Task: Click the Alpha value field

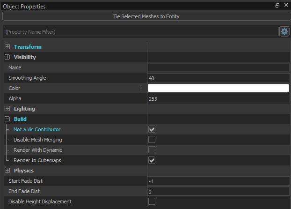Action: [218, 98]
